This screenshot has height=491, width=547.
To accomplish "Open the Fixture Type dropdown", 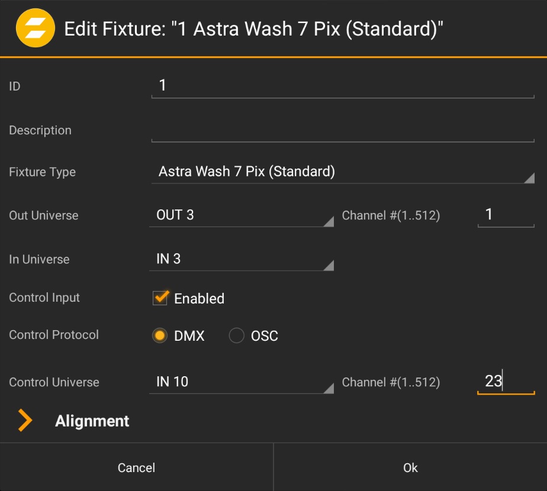I will coord(342,172).
